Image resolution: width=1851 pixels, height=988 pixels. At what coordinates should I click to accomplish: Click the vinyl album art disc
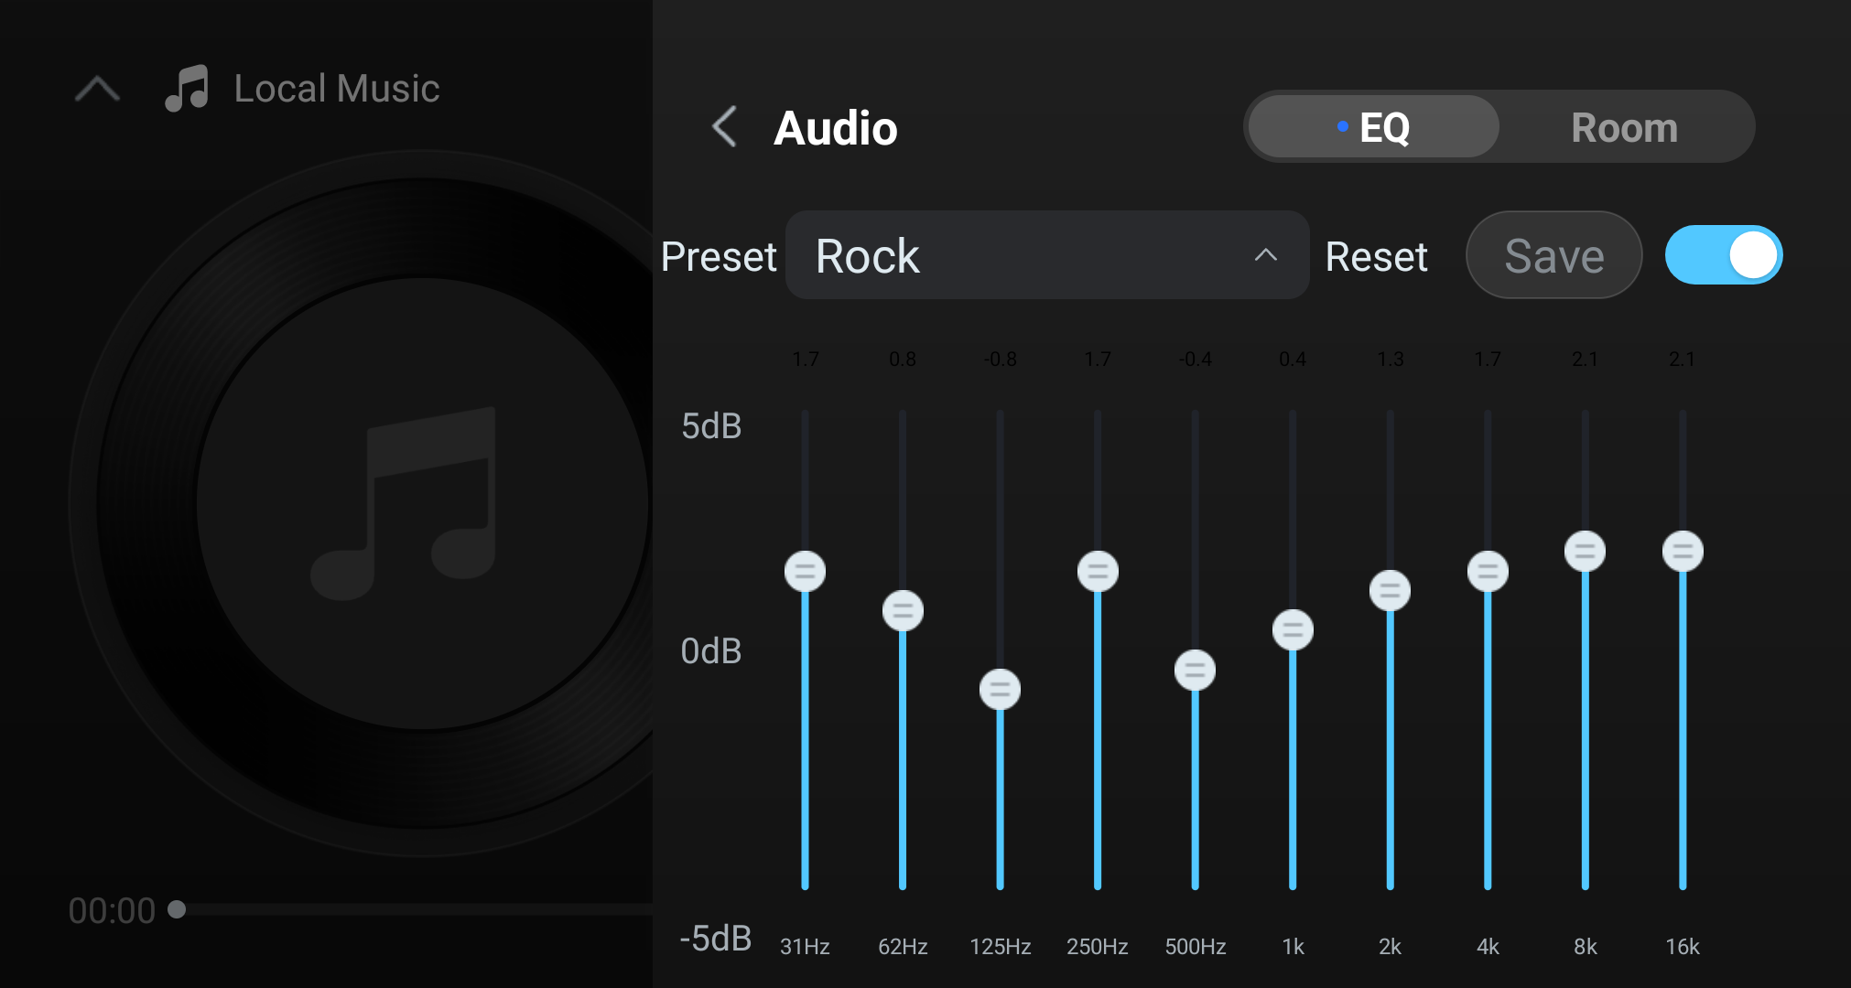pyautogui.click(x=421, y=503)
